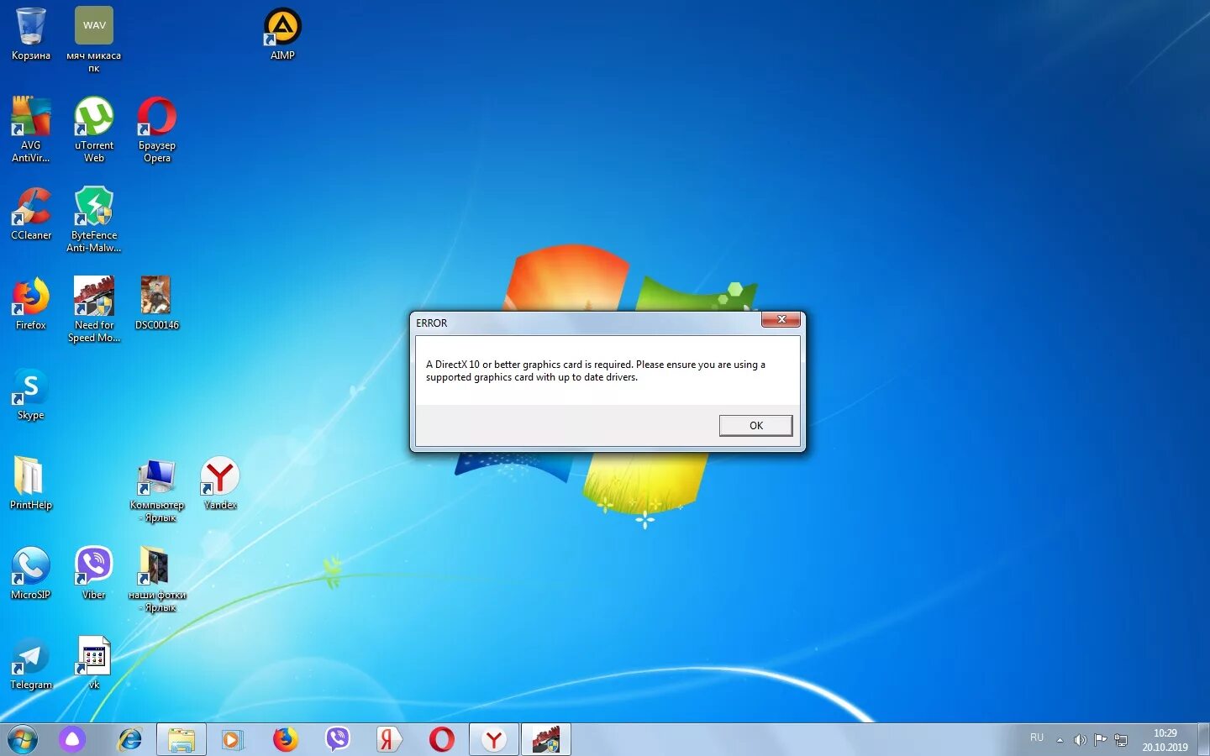Select the мяч микаса пк WAV file
The width and height of the screenshot is (1210, 756).
[94, 39]
